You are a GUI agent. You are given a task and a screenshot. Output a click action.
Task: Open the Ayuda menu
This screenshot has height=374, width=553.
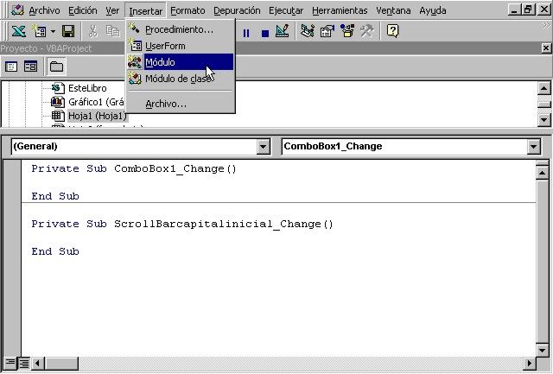pos(433,10)
